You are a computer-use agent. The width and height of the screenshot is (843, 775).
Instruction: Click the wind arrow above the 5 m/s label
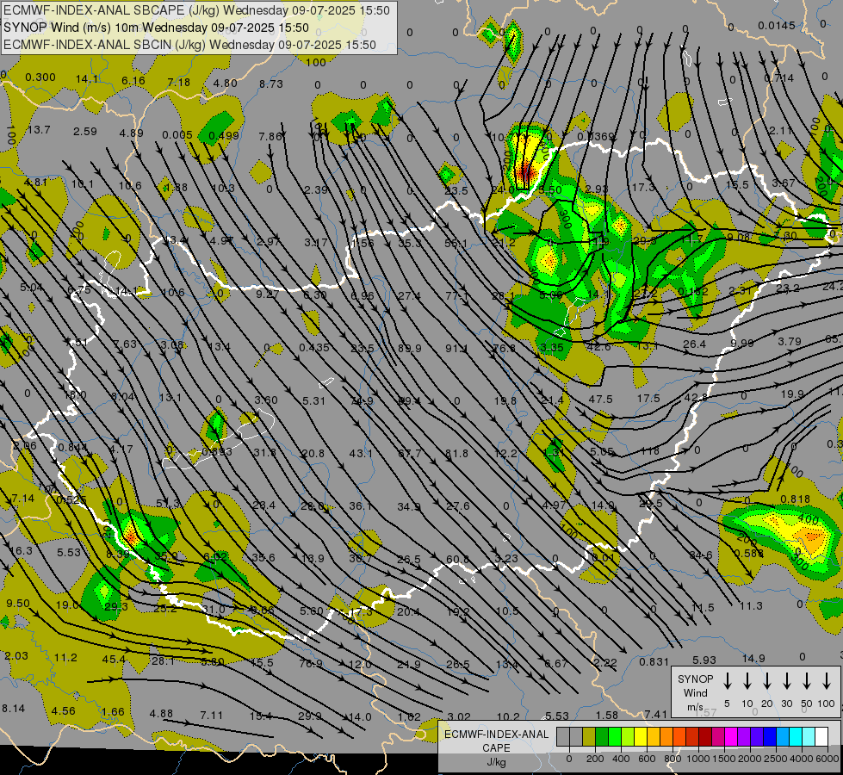point(727,681)
